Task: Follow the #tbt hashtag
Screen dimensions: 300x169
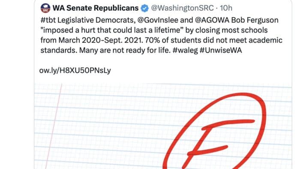Action: 48,20
